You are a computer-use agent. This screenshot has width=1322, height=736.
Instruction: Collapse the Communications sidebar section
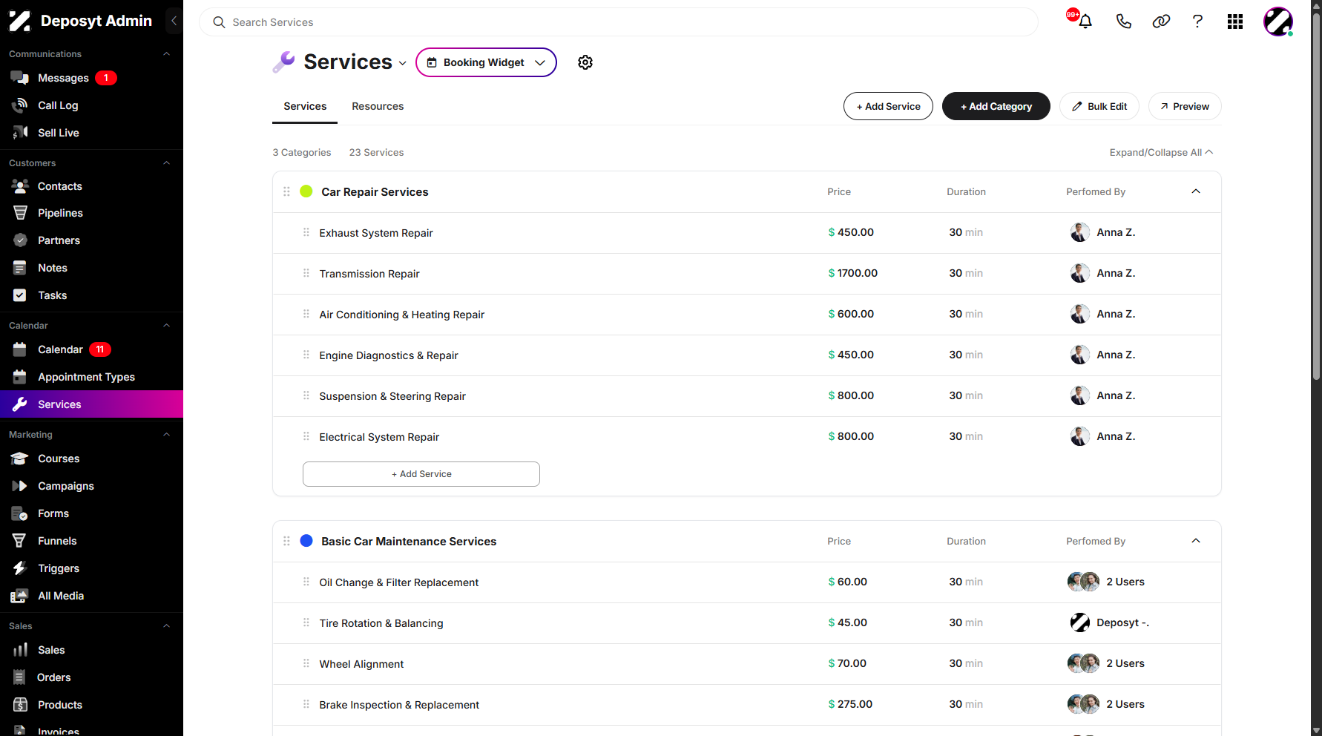[167, 54]
